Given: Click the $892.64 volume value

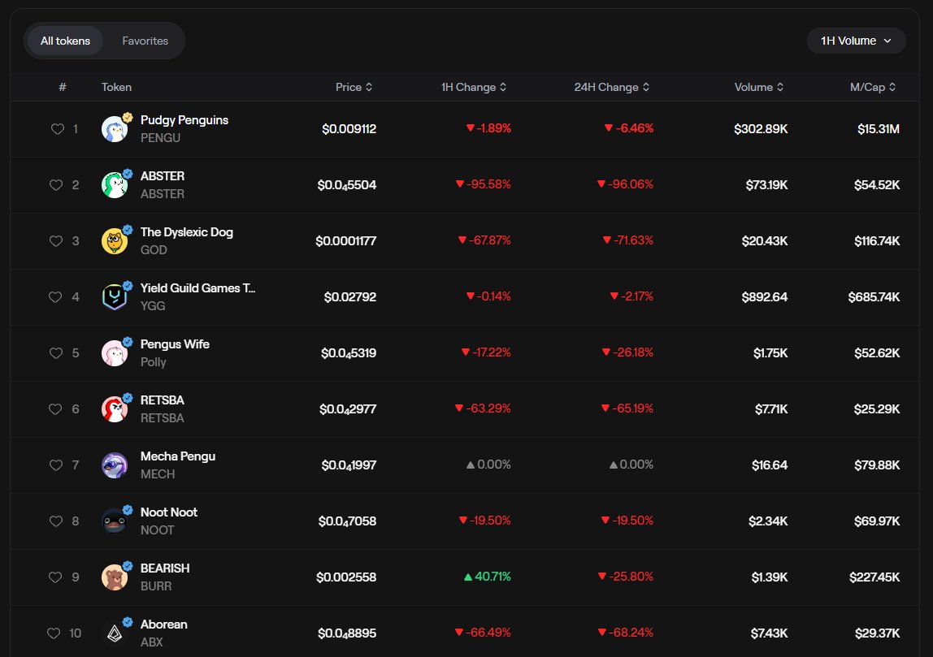Looking at the screenshot, I should pyautogui.click(x=765, y=296).
